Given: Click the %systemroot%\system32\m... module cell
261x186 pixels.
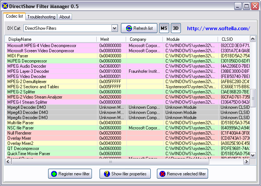Looking at the screenshot, I should pyautogui.click(x=190, y=87).
